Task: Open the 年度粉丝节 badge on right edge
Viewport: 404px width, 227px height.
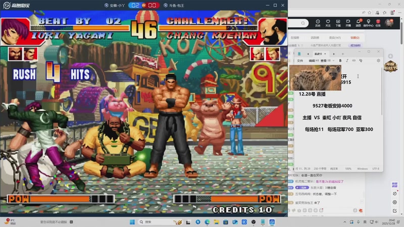Action: coord(390,67)
